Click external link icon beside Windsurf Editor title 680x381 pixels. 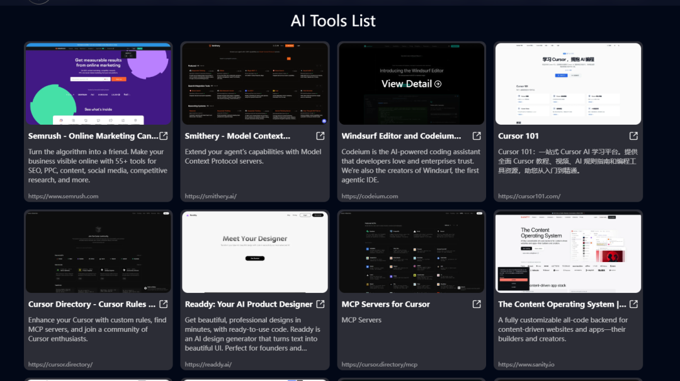[x=477, y=136]
